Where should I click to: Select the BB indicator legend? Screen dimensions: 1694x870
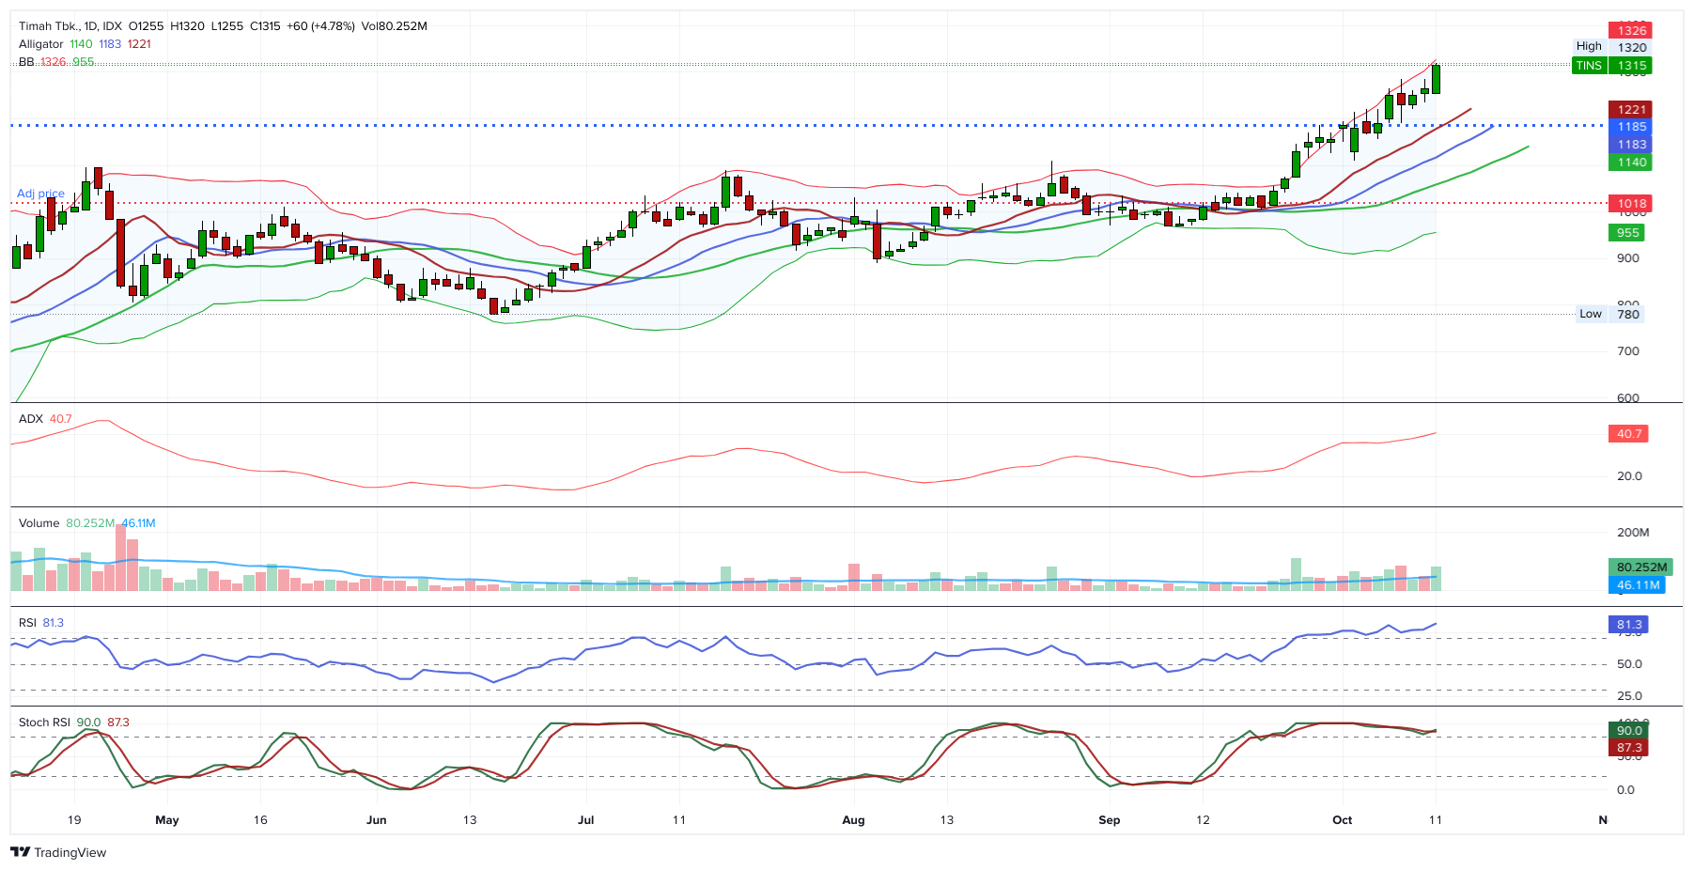click(25, 63)
